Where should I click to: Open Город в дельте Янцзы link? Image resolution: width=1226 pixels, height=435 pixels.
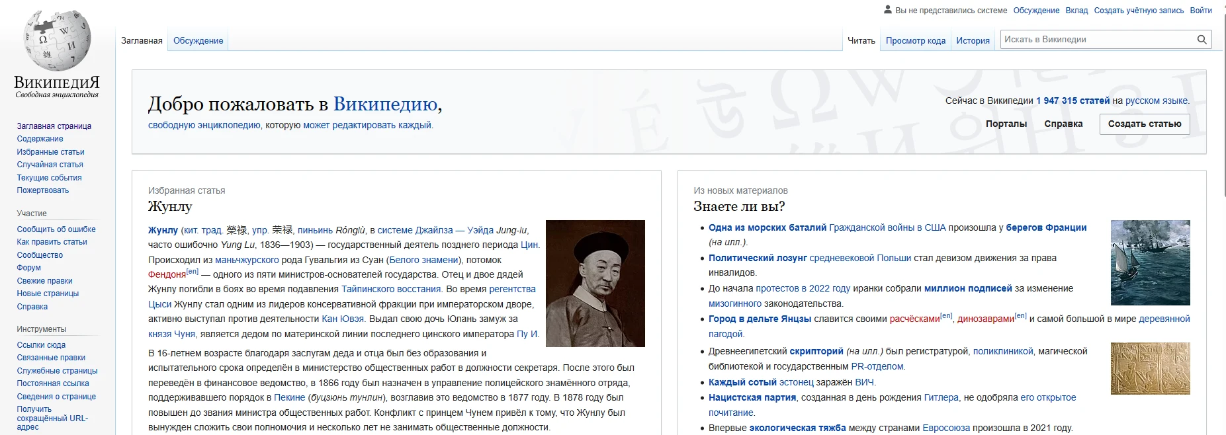coord(760,319)
